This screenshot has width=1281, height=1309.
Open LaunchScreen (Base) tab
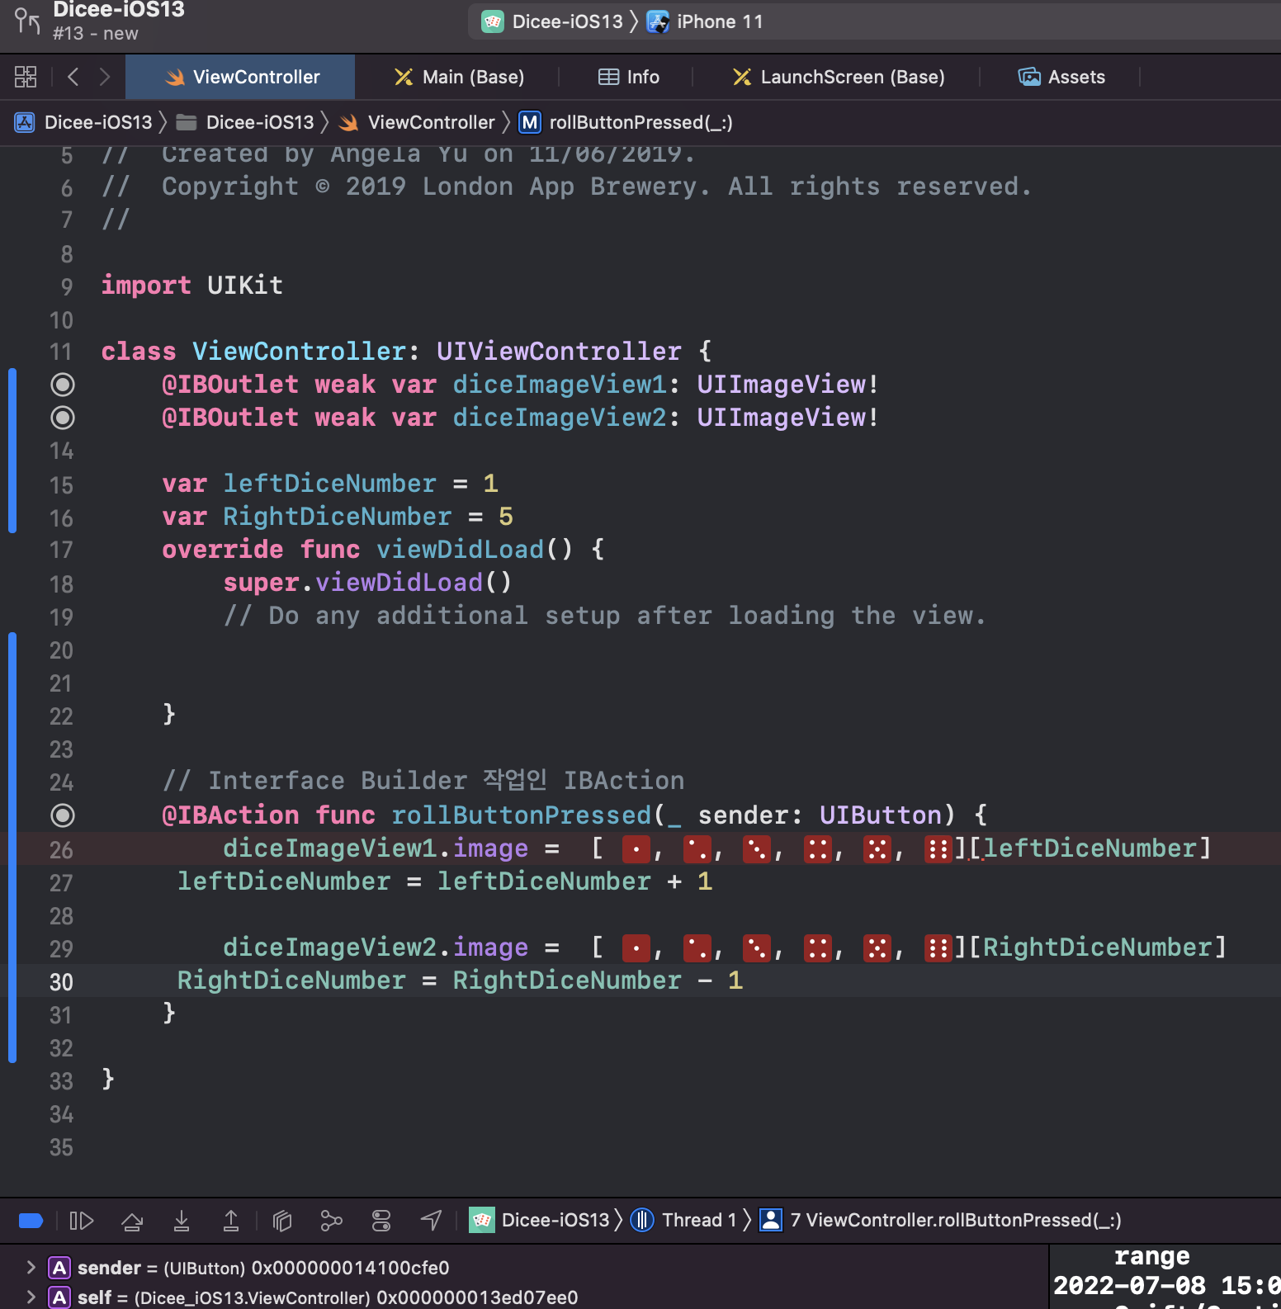coord(839,77)
